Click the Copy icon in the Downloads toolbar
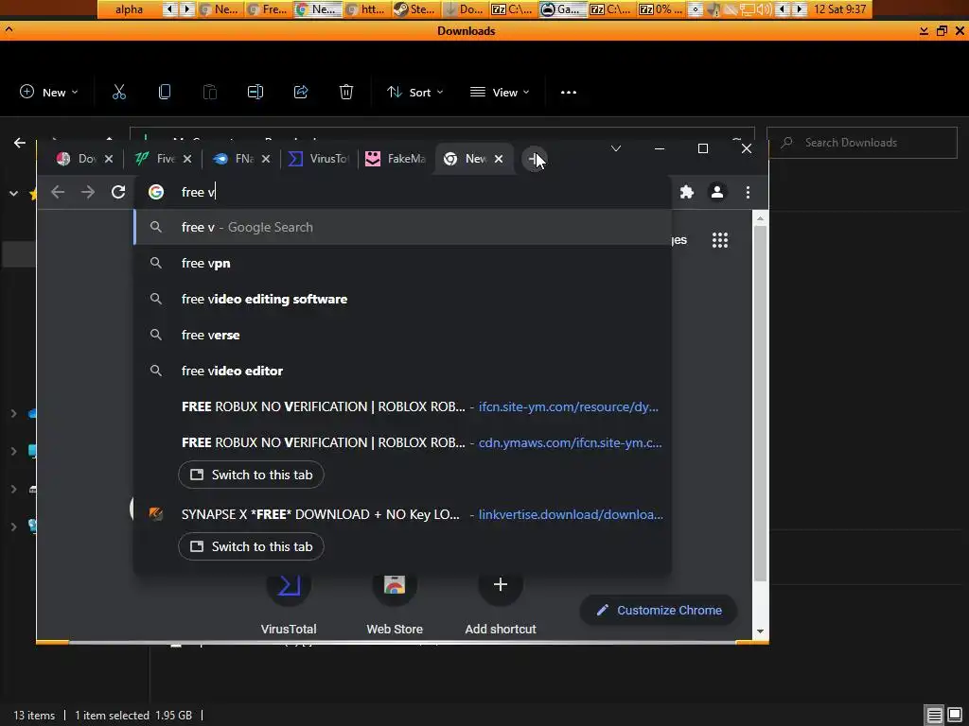Viewport: 969px width, 726px height. pyautogui.click(x=165, y=92)
